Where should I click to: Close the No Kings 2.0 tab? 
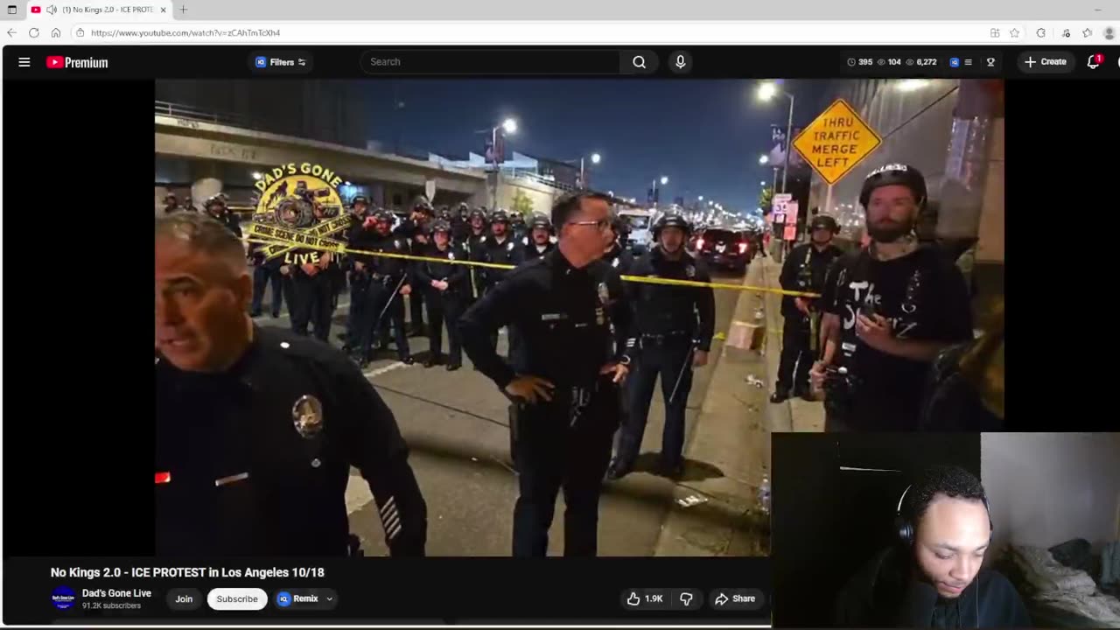click(163, 10)
